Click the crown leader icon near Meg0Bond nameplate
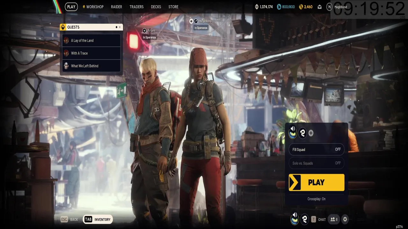 pos(191,21)
